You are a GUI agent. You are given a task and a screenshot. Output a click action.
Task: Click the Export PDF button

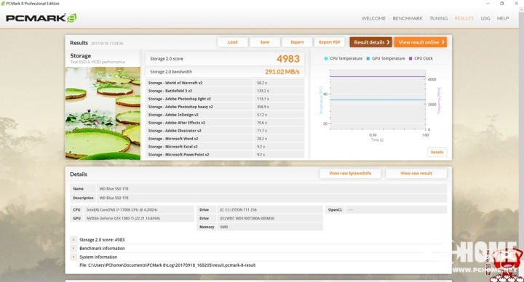coord(330,42)
